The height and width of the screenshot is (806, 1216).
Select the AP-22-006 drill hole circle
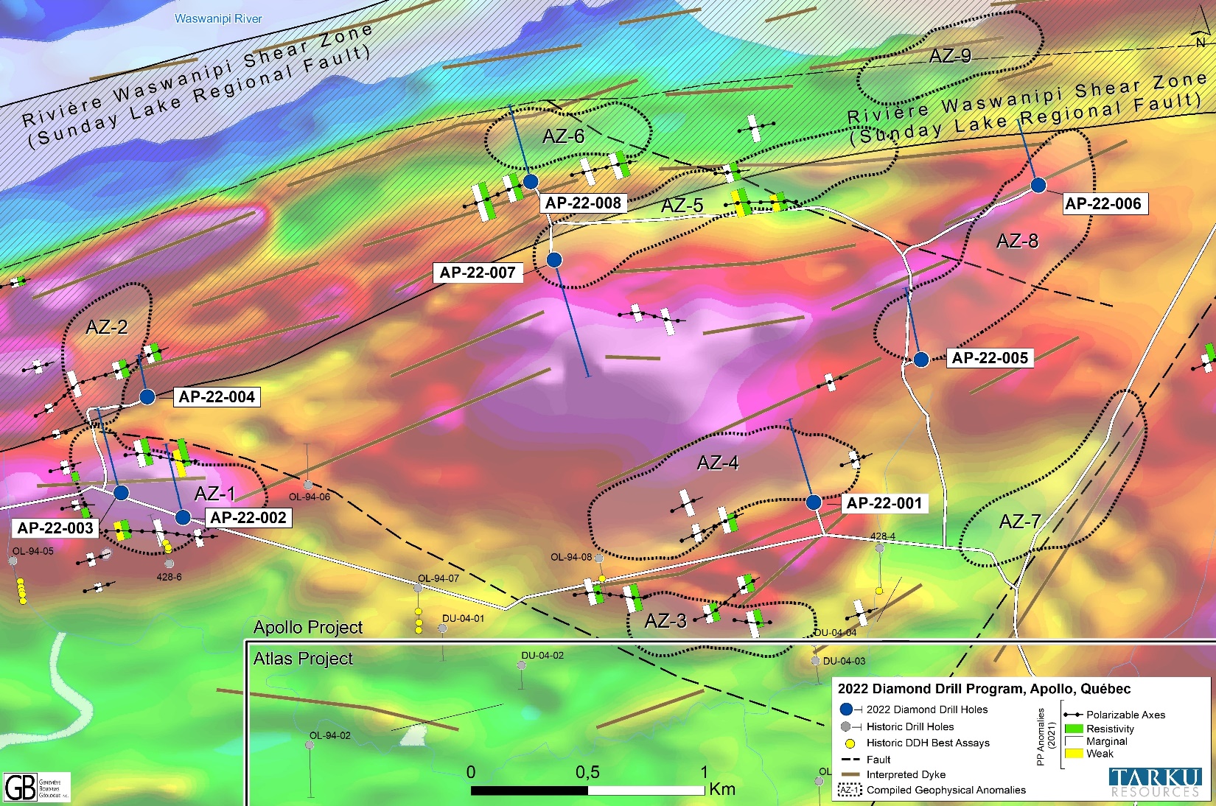[1038, 185]
